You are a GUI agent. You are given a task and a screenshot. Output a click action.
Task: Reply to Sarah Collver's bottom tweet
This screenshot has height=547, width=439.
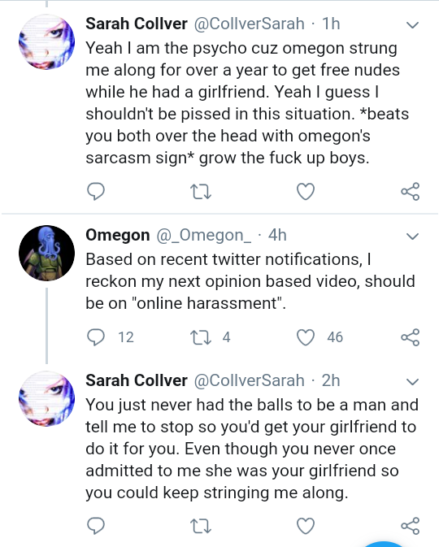click(x=96, y=526)
